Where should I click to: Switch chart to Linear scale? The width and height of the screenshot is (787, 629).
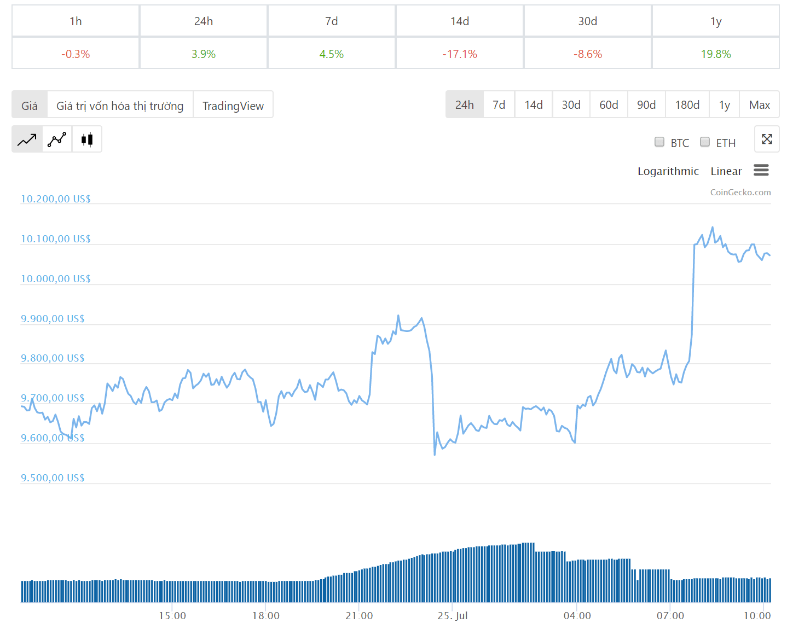click(x=726, y=171)
